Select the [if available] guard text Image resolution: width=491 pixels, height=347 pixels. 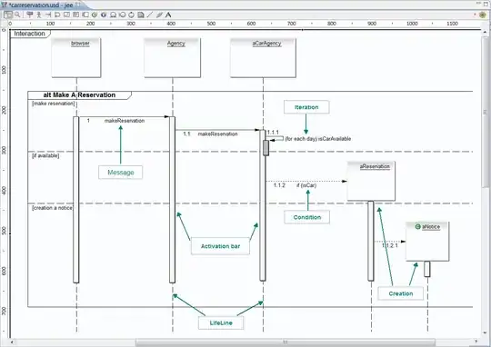tap(45, 156)
